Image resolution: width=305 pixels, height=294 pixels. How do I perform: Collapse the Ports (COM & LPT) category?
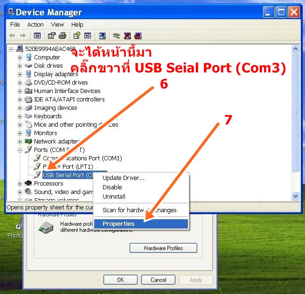click(20, 150)
